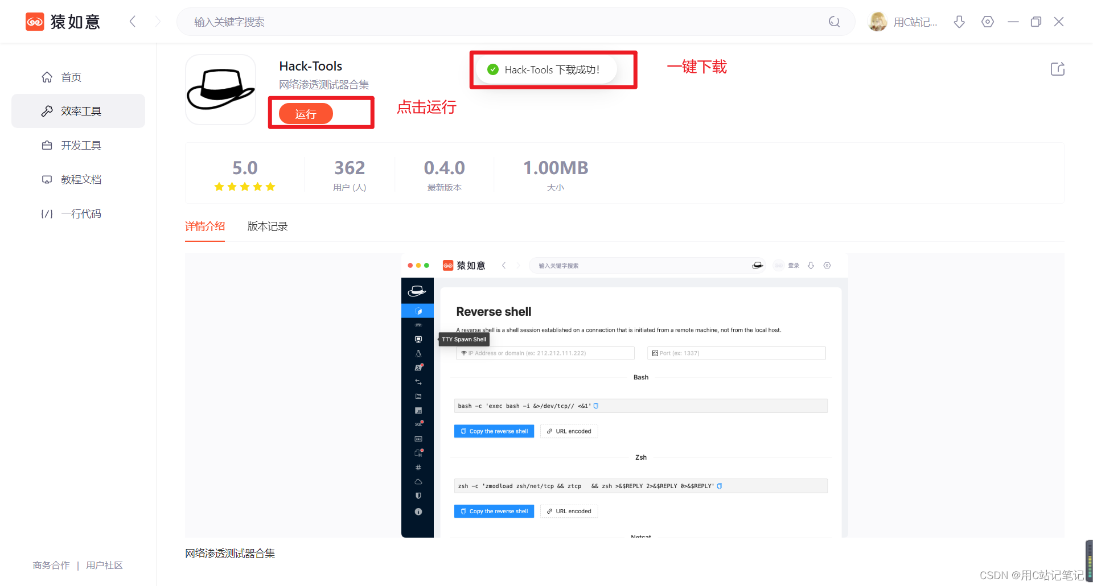Restore the 猿如意 window size
The height and width of the screenshot is (586, 1093).
pos(1036,22)
